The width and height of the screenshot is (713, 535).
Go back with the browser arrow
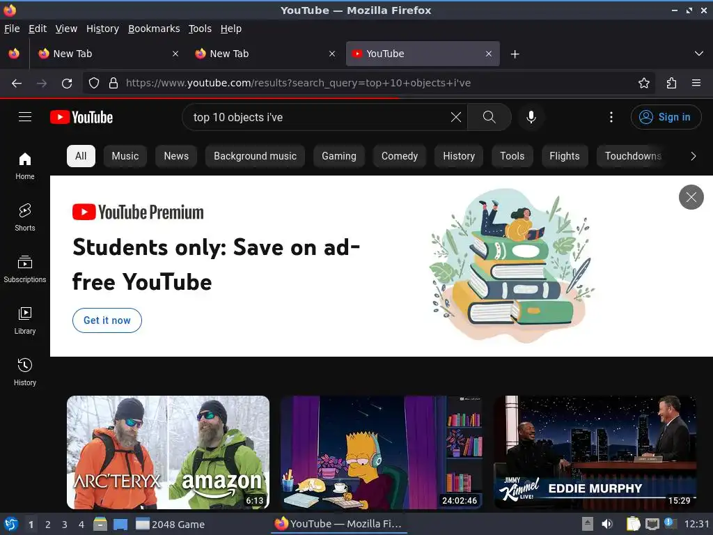17,84
